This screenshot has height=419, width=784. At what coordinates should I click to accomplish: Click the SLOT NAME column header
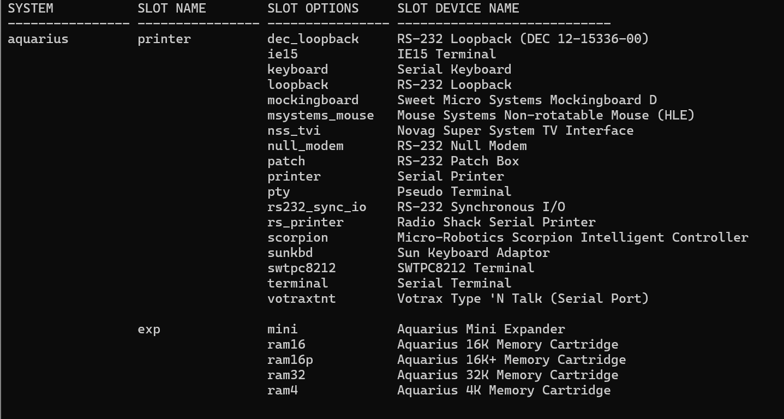click(x=172, y=8)
